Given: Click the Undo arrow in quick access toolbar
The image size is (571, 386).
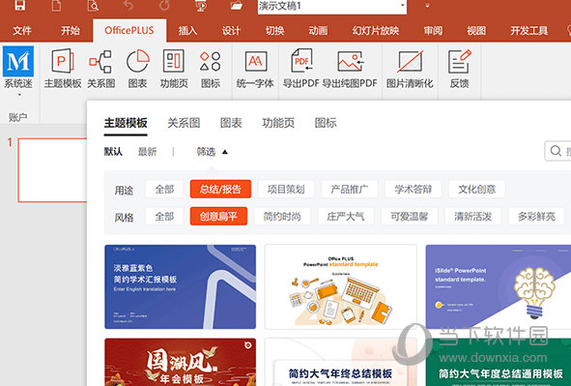Looking at the screenshot, I should point(128,5).
